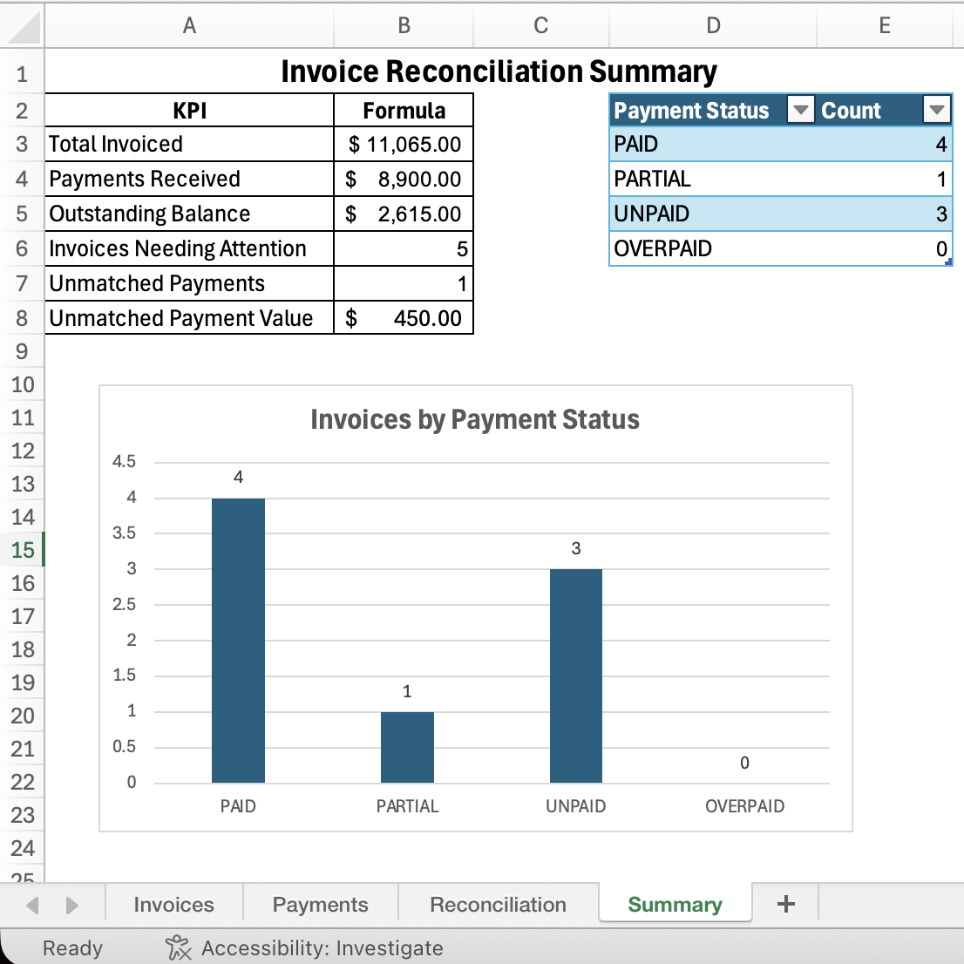The height and width of the screenshot is (964, 964).
Task: Select the Invoices Needing Attention value 5
Action: (x=404, y=249)
